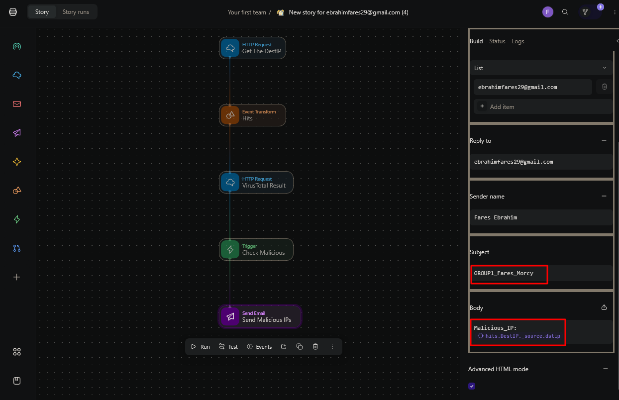Viewport: 619px width, 400px height.
Task: Click the Event Transform icon in left sidebar
Action: [x=17, y=191]
